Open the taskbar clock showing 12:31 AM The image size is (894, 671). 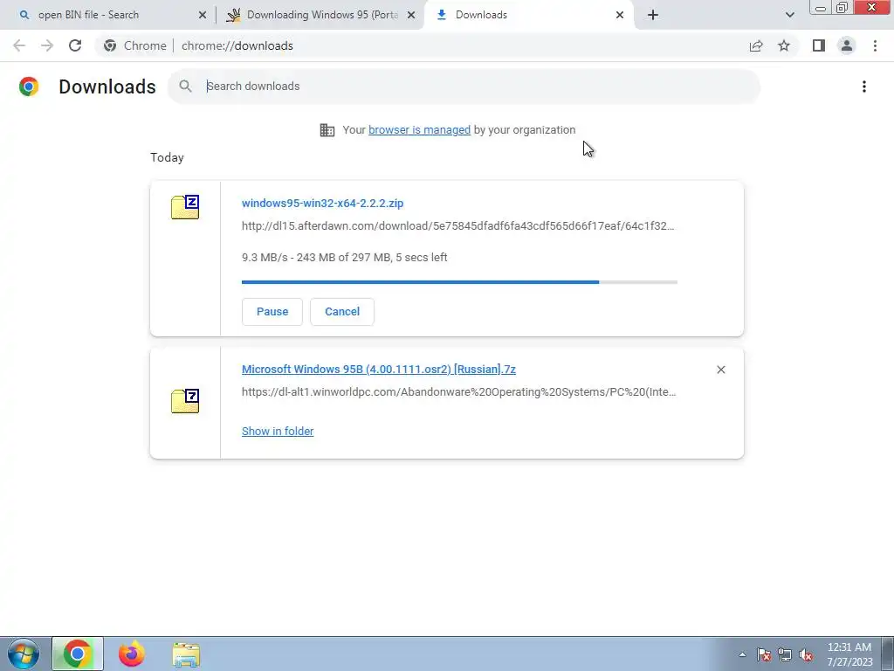click(849, 654)
